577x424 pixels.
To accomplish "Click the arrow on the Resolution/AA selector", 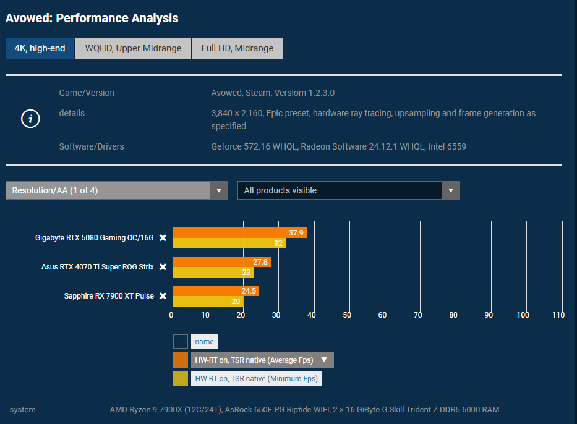I will click(x=219, y=190).
